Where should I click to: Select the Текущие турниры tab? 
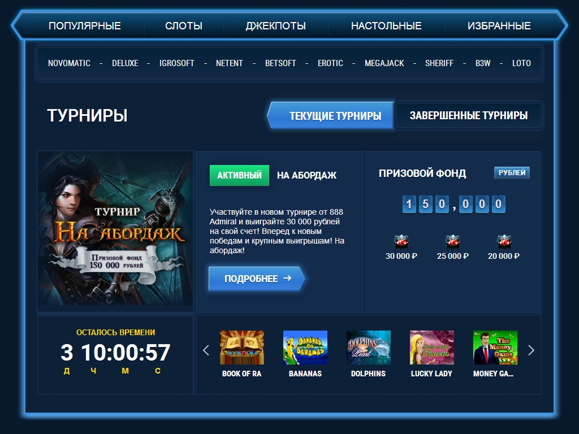click(335, 116)
